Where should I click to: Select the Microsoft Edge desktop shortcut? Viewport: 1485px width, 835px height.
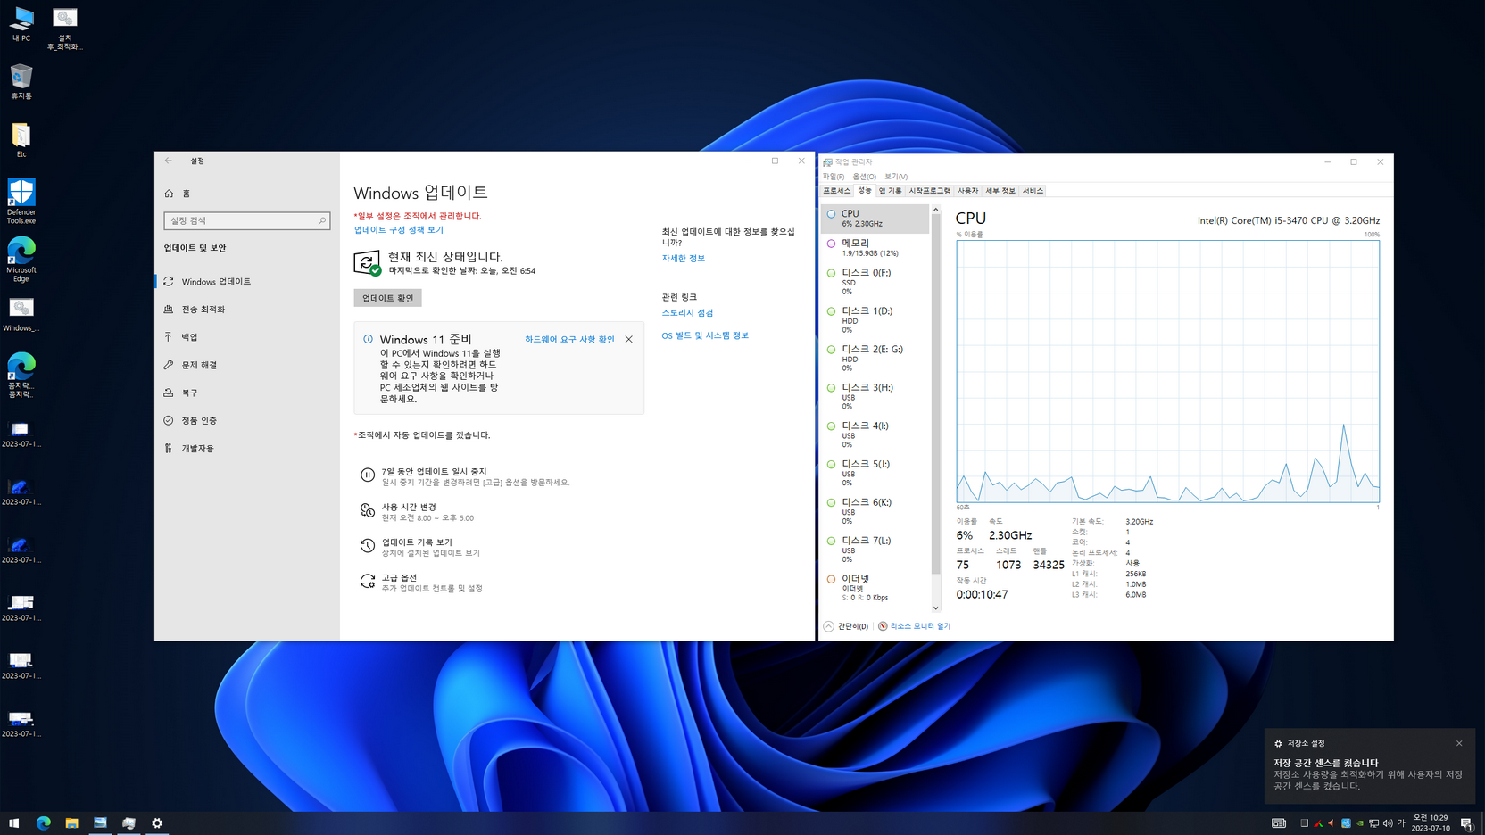point(21,260)
